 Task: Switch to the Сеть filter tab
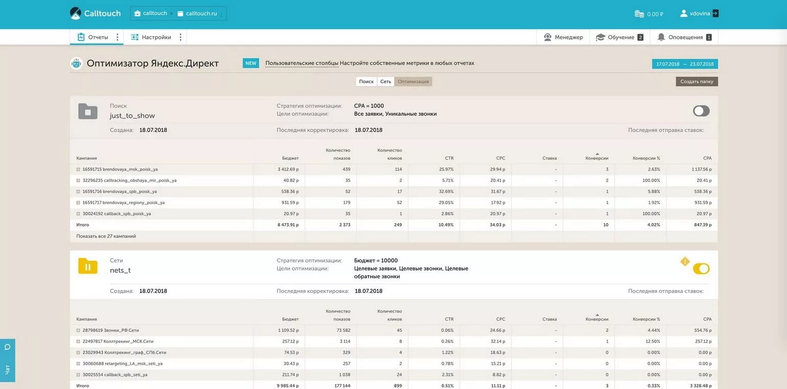point(386,82)
